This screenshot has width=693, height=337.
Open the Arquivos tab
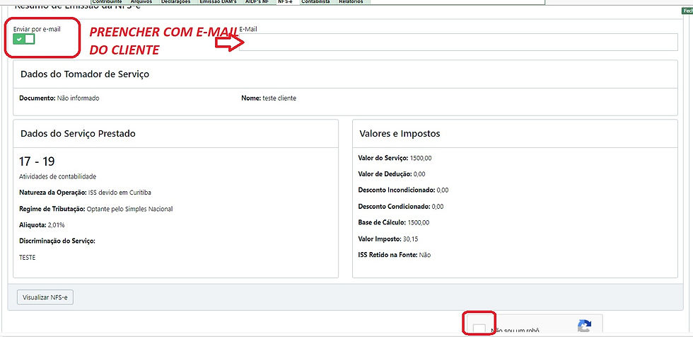[x=141, y=1]
